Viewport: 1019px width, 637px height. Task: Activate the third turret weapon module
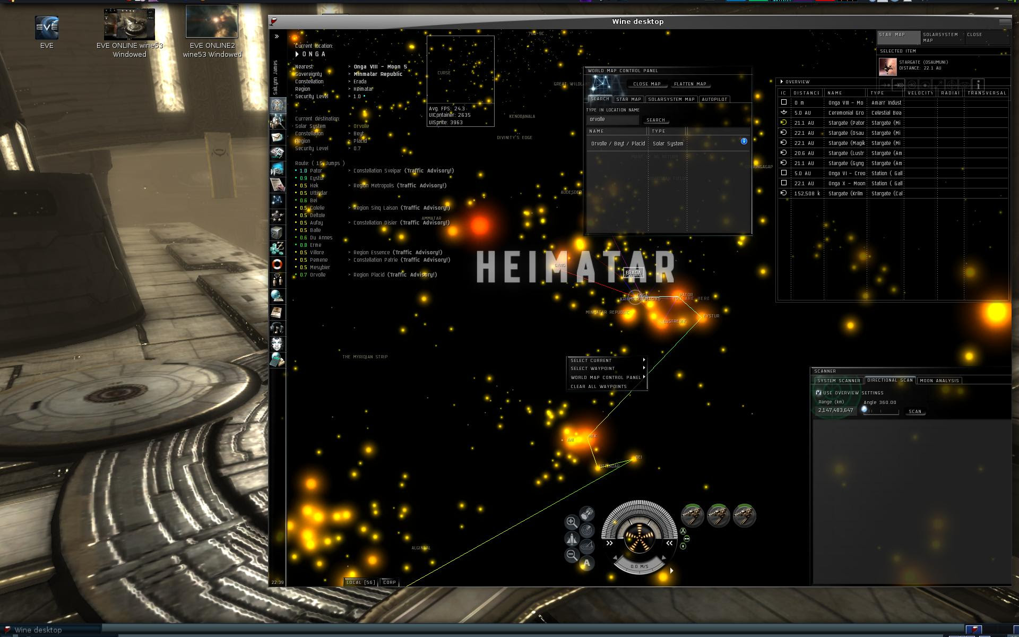click(x=745, y=515)
